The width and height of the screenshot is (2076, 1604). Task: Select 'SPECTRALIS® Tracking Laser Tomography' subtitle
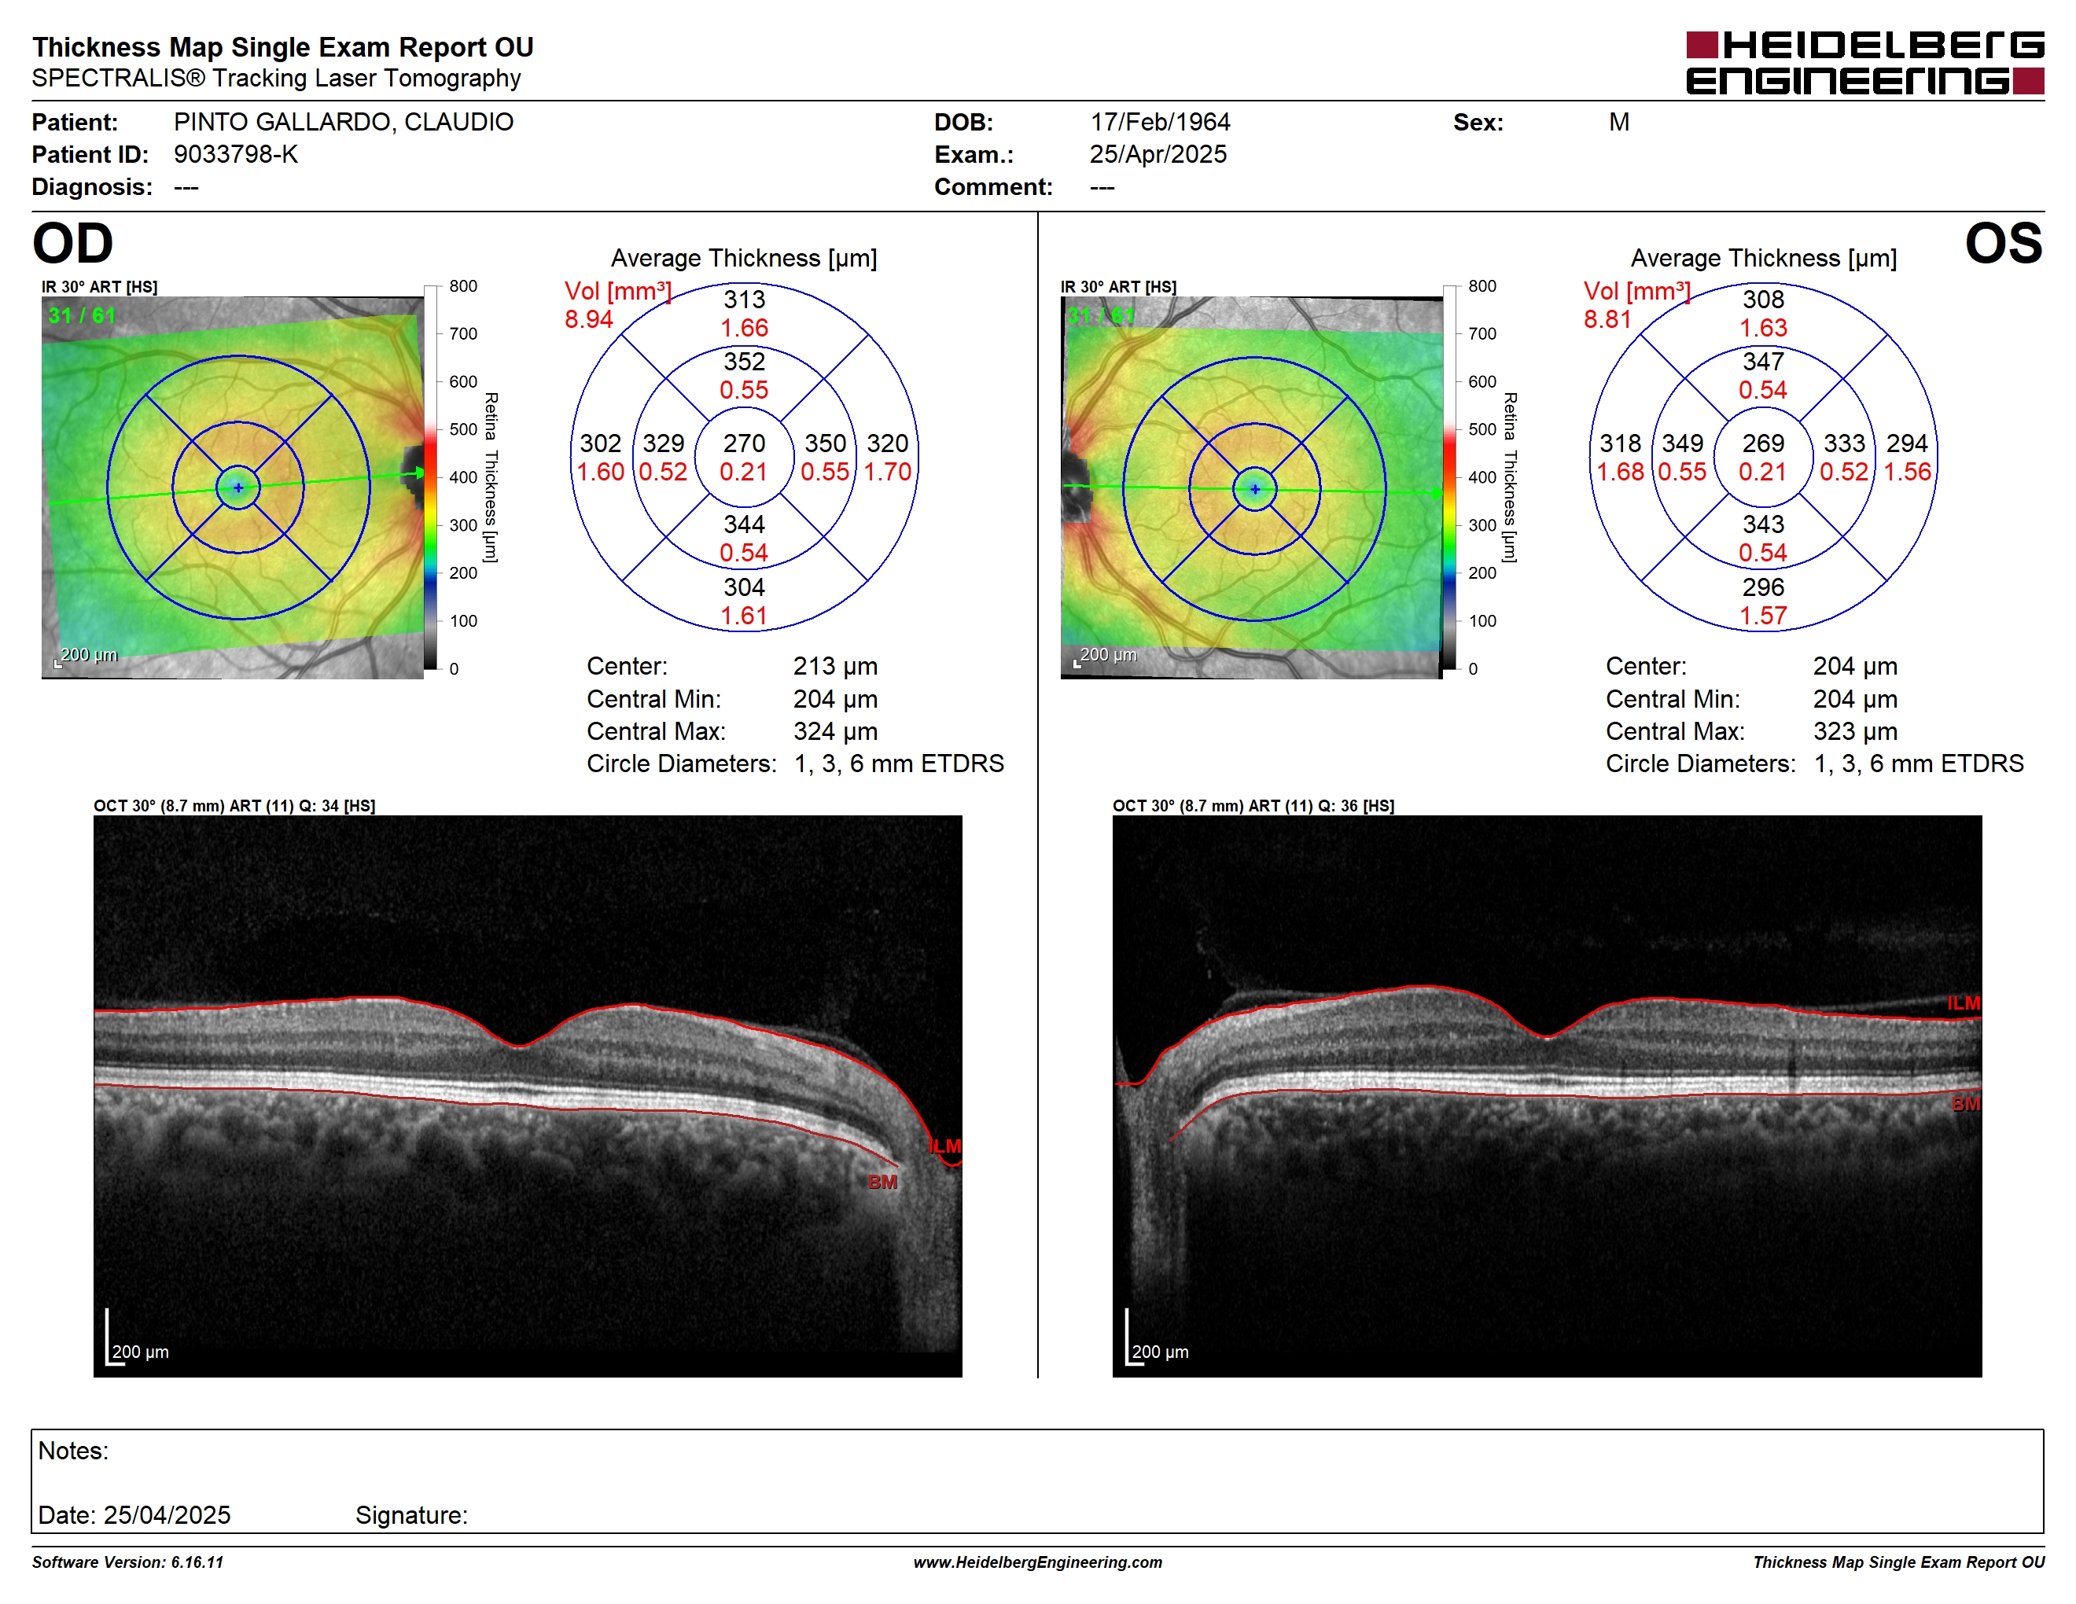(x=277, y=78)
